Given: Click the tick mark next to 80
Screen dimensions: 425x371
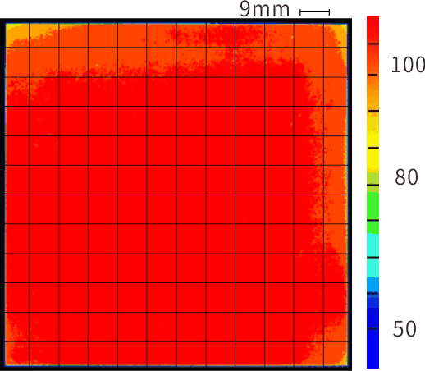Looking at the screenshot, I should pyautogui.click(x=372, y=185).
